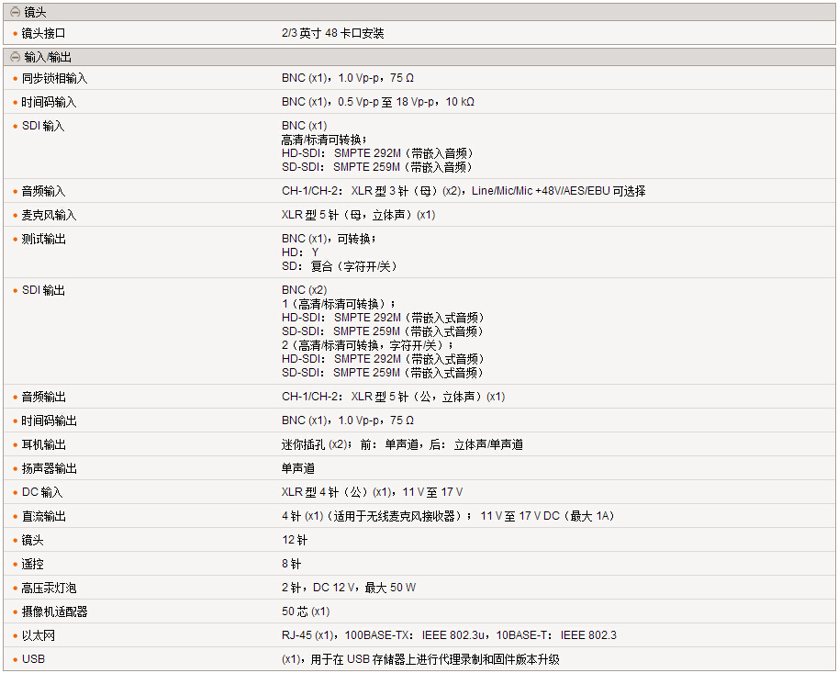Click the orange bullet beside 以太网
This screenshot has height=673, width=838.
tap(16, 636)
